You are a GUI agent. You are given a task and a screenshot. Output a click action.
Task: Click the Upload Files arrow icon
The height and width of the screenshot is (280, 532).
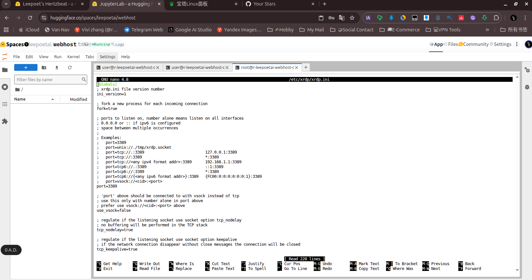click(57, 68)
